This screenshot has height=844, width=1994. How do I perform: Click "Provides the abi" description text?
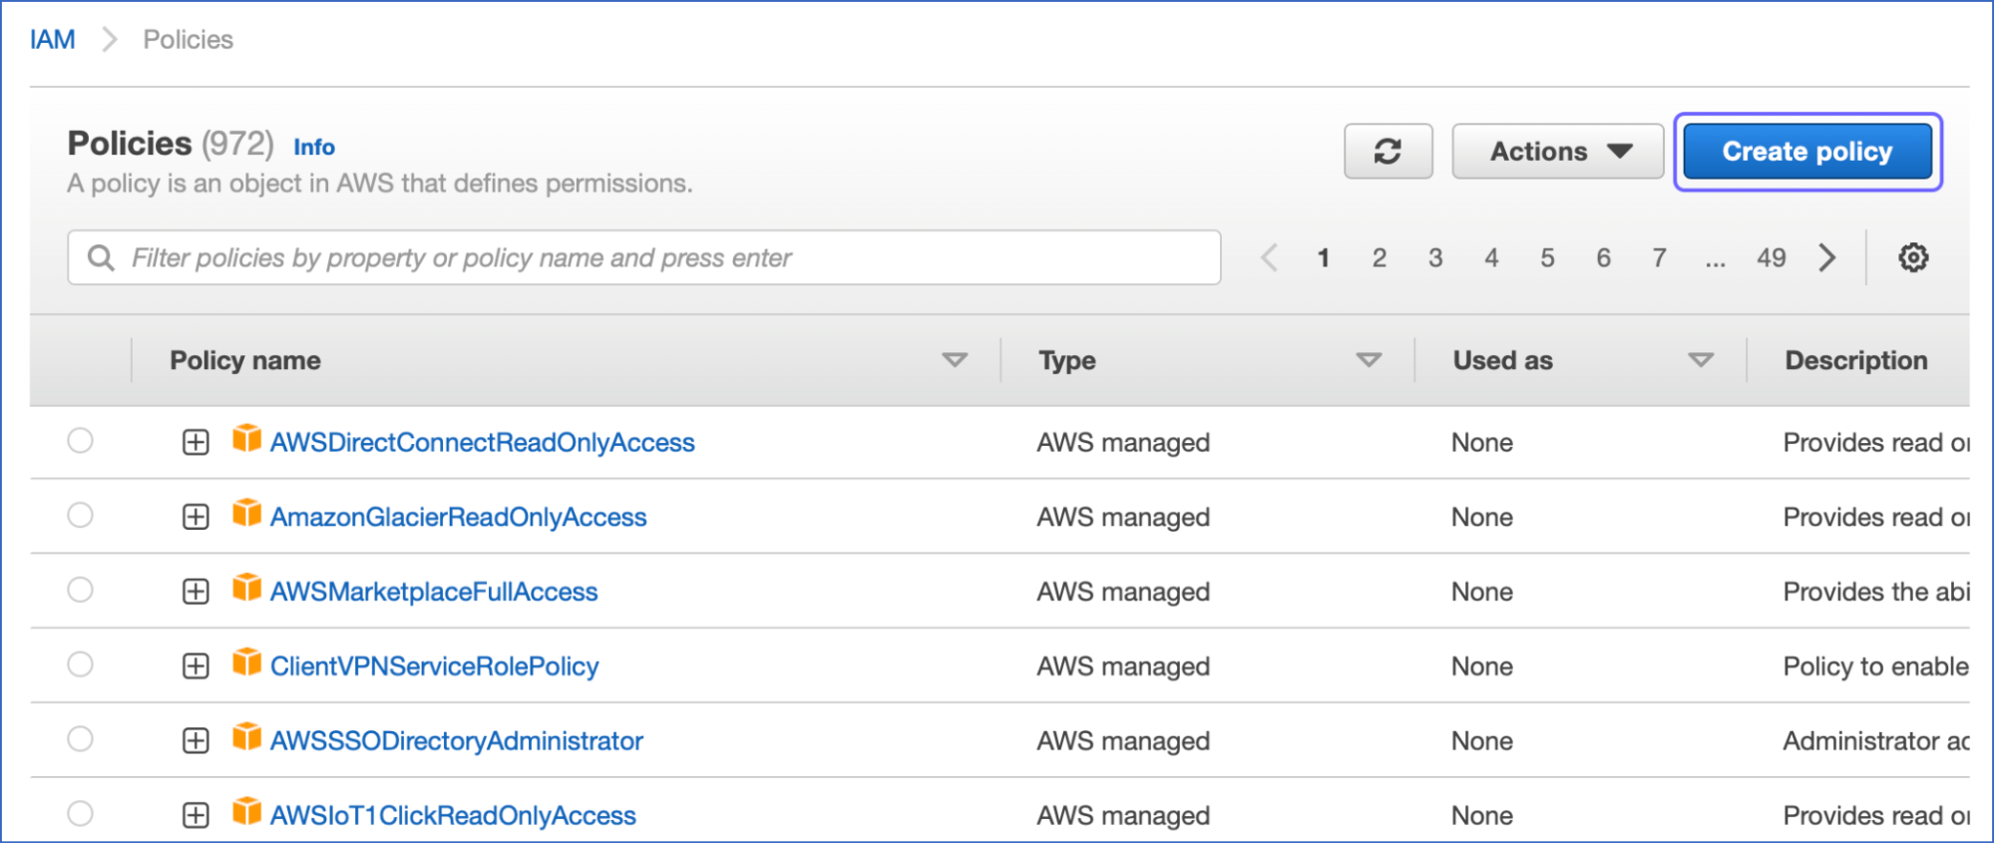point(1876,592)
